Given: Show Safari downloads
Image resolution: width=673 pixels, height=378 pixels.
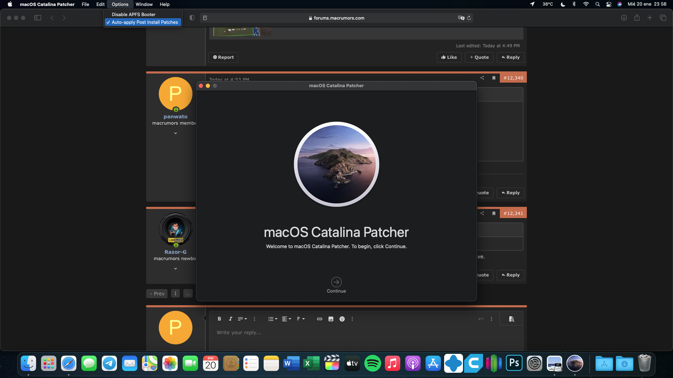Looking at the screenshot, I should 624,18.
